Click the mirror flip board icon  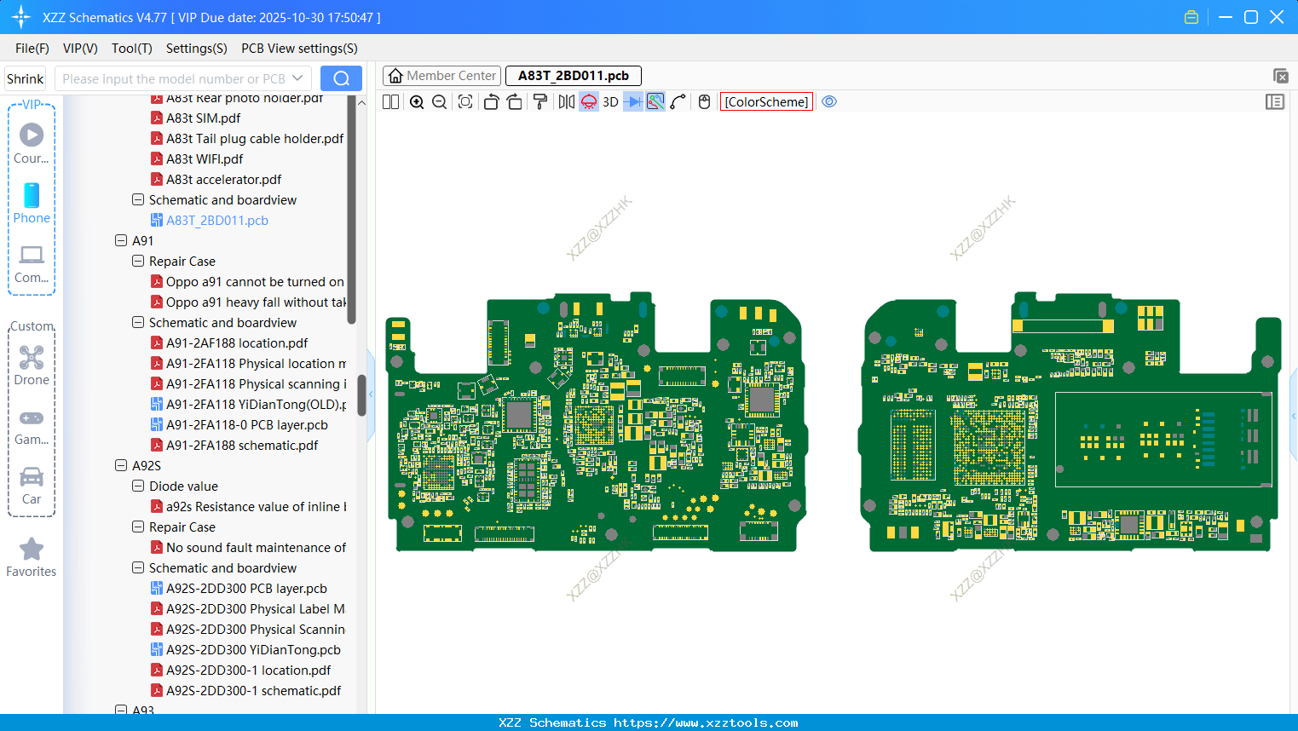(x=566, y=102)
